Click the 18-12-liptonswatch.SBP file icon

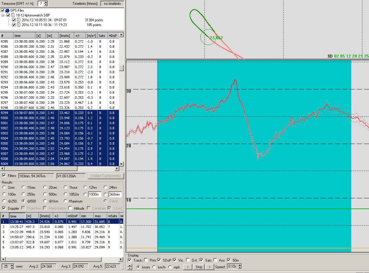tap(13, 15)
